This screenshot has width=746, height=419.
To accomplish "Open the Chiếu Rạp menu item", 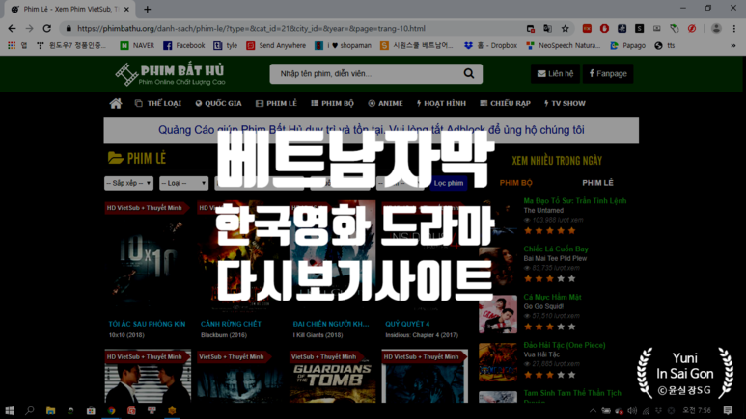I will (x=505, y=104).
